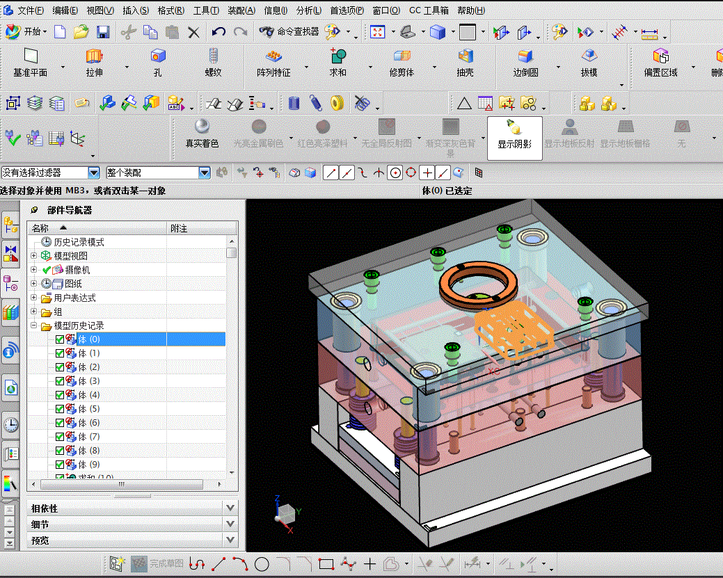
Task: Click the open file folder icon
Action: point(81,32)
